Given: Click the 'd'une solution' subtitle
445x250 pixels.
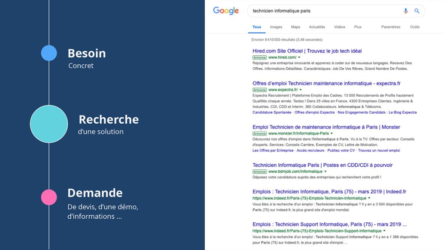Looking at the screenshot, I should pos(100,132).
